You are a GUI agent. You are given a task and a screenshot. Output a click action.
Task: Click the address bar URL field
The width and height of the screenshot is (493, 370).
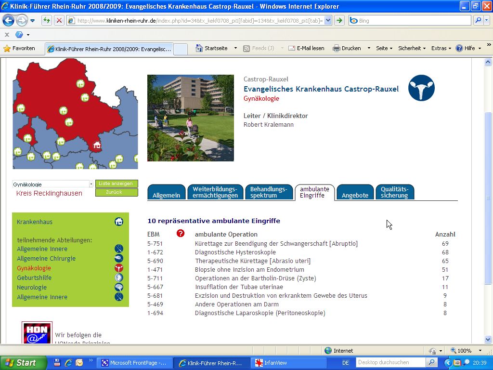tap(200, 21)
